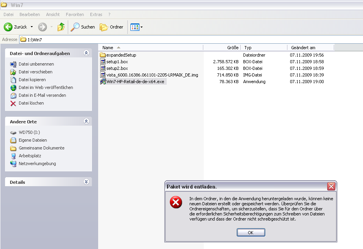Select the expandedSetup folder
Image resolution: width=363 pixels, height=249 pixels.
point(121,55)
